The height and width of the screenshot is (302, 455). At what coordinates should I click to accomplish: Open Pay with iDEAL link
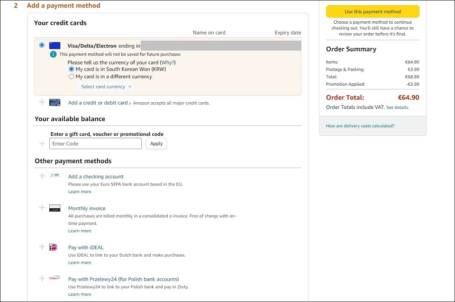(86, 247)
